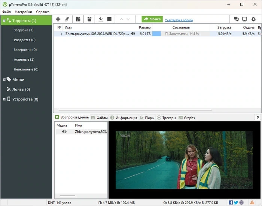Select Метки in sidebar
The height and width of the screenshot is (206, 262).
pos(18,79)
